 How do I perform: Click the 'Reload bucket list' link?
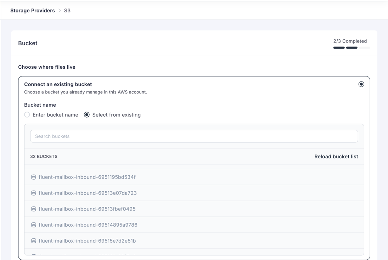coord(336,156)
